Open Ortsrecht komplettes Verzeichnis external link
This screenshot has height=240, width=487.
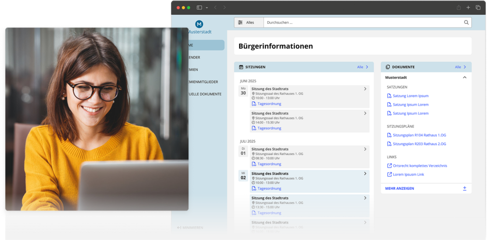tap(419, 166)
